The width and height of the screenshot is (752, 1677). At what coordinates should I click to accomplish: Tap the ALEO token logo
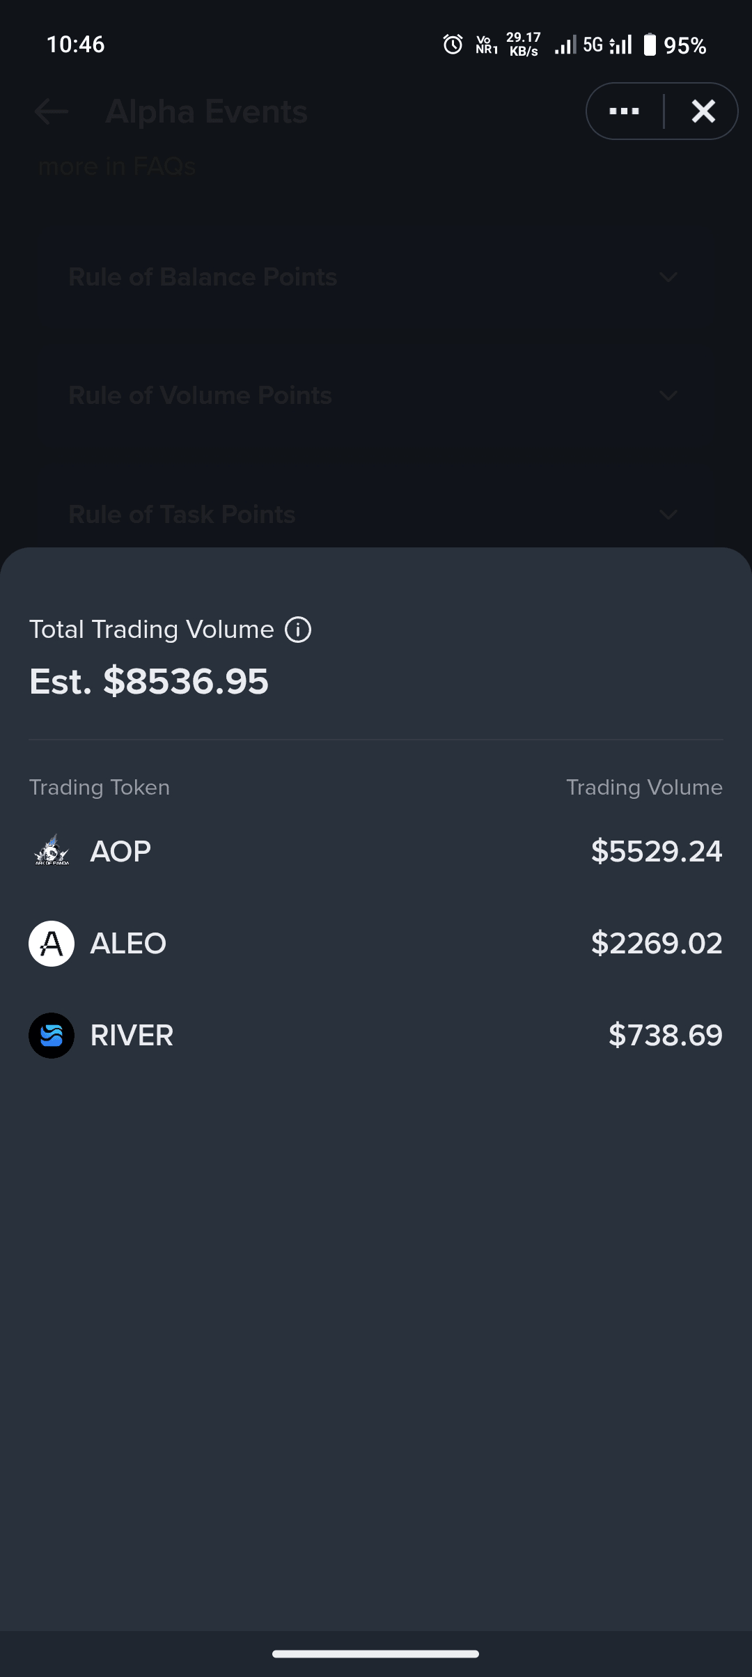tap(52, 943)
